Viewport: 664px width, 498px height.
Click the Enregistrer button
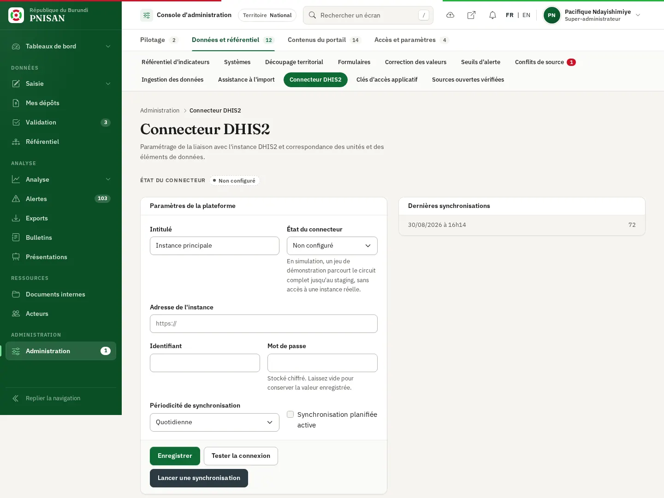[175, 456]
